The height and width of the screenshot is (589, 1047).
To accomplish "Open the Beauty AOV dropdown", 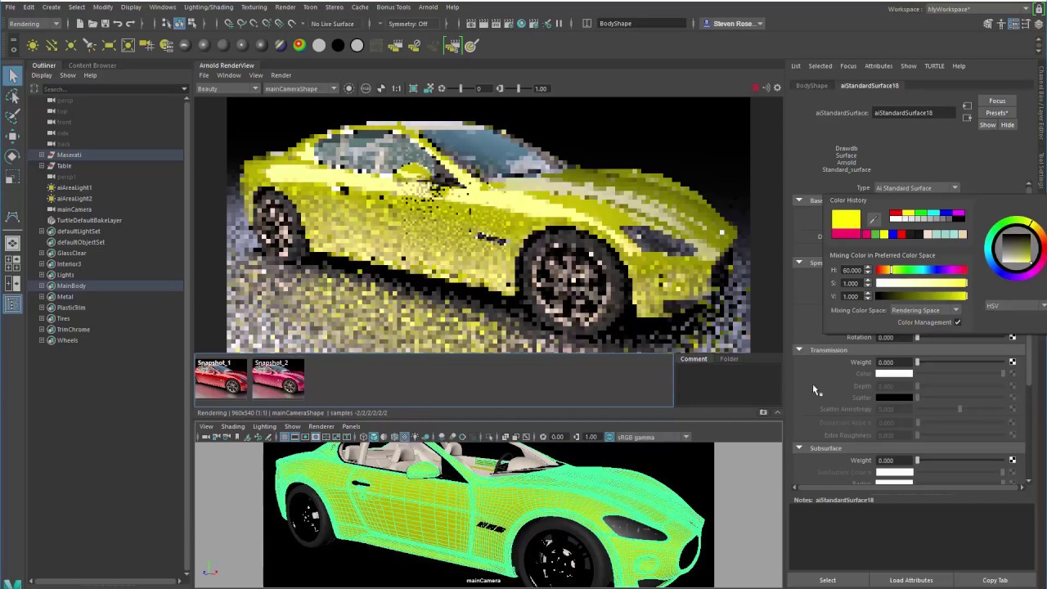I will (x=229, y=88).
